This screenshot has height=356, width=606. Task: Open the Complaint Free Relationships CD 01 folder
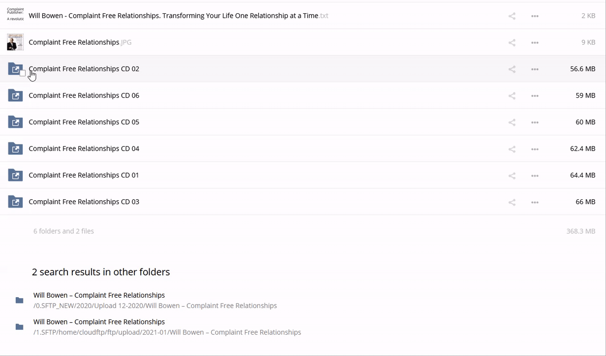tap(84, 175)
